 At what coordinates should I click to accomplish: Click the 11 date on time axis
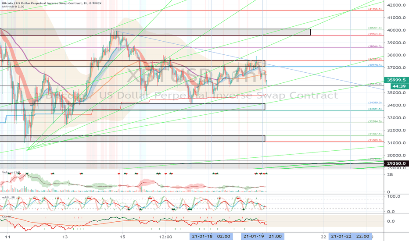[x=7, y=237]
